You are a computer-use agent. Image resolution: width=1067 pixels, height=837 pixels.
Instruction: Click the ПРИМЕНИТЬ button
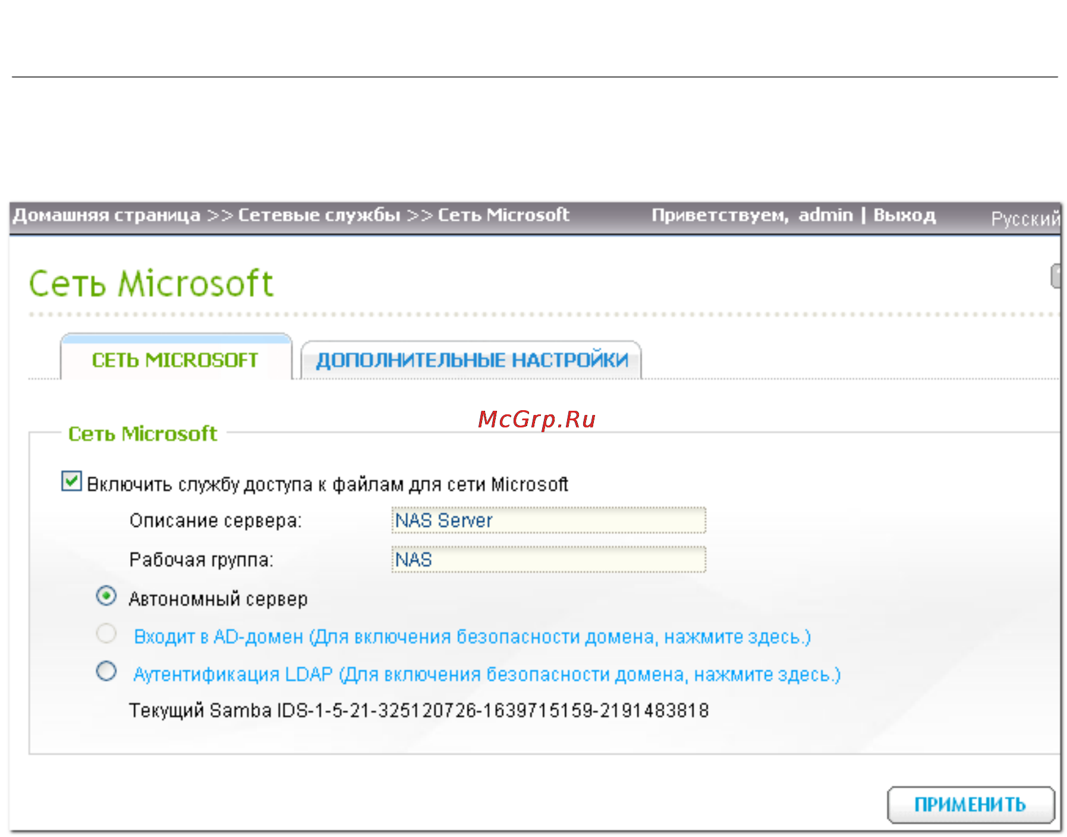tap(971, 805)
